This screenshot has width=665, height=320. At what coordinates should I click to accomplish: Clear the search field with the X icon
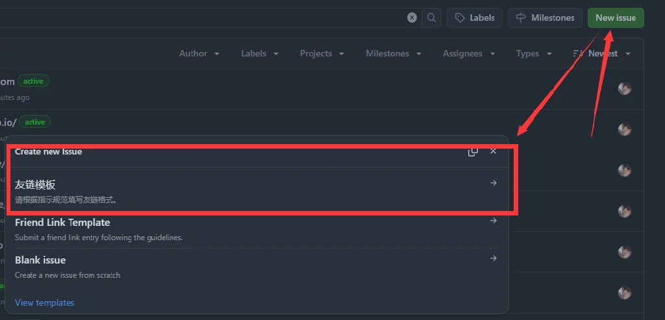pyautogui.click(x=412, y=18)
